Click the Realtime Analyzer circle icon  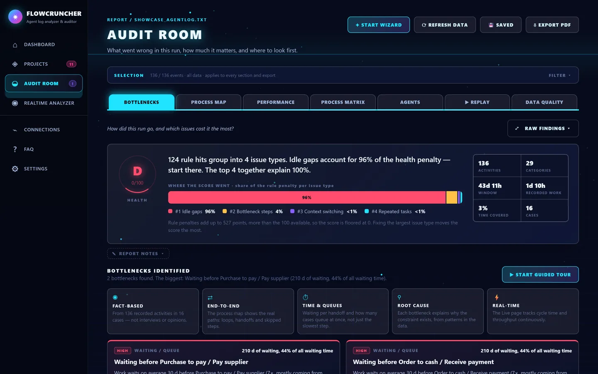click(x=15, y=103)
